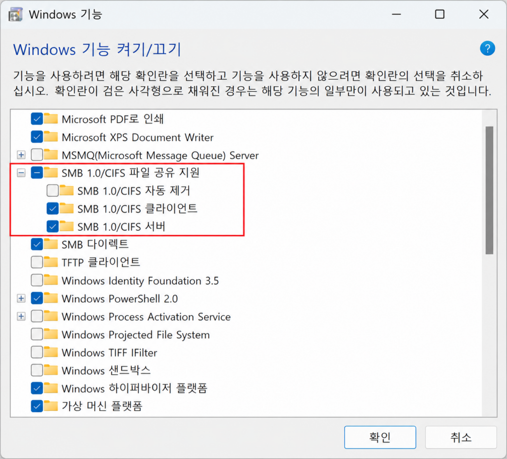The height and width of the screenshot is (459, 507).
Task: Click the feature list scrollbar thumb
Action: click(x=489, y=190)
